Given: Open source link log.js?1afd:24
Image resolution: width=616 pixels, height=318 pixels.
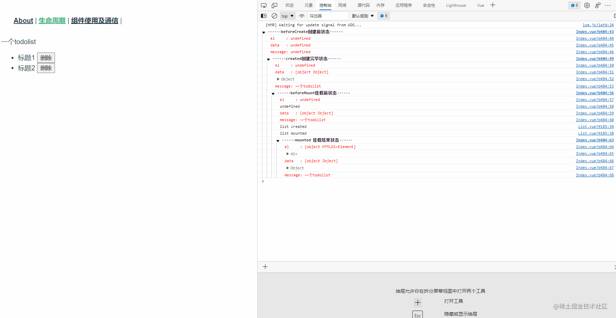Looking at the screenshot, I should click(598, 25).
